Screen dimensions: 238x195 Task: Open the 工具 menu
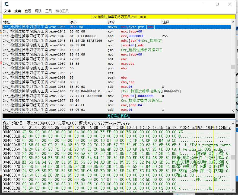(x=49, y=11)
